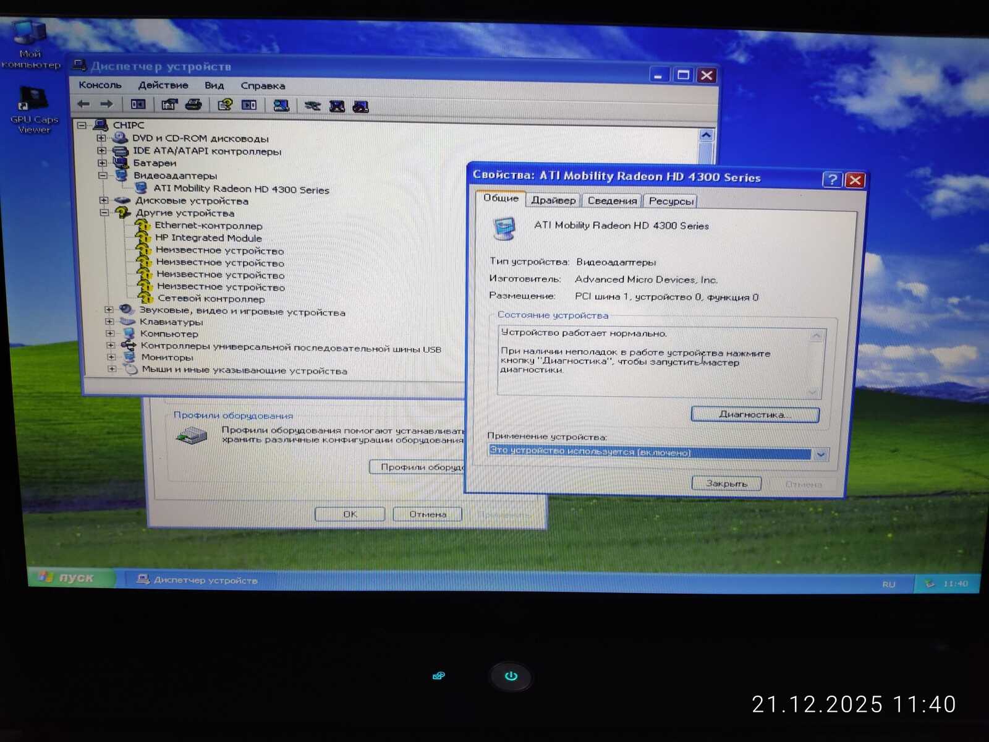The width and height of the screenshot is (989, 742).
Task: Select the Сетевой контроллер warning icon
Action: pos(146,299)
